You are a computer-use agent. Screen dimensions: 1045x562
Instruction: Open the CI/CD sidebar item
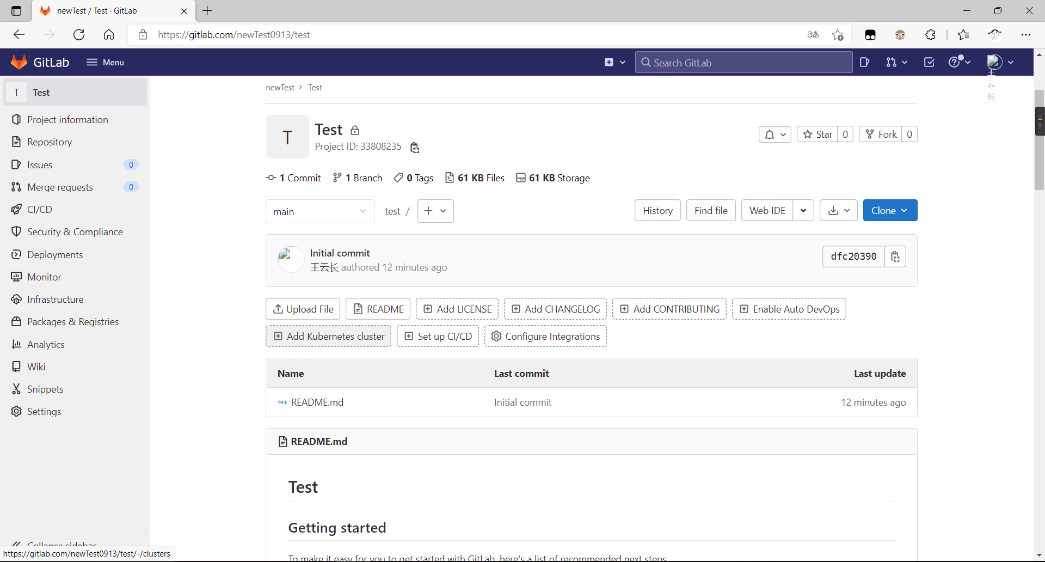[40, 210]
